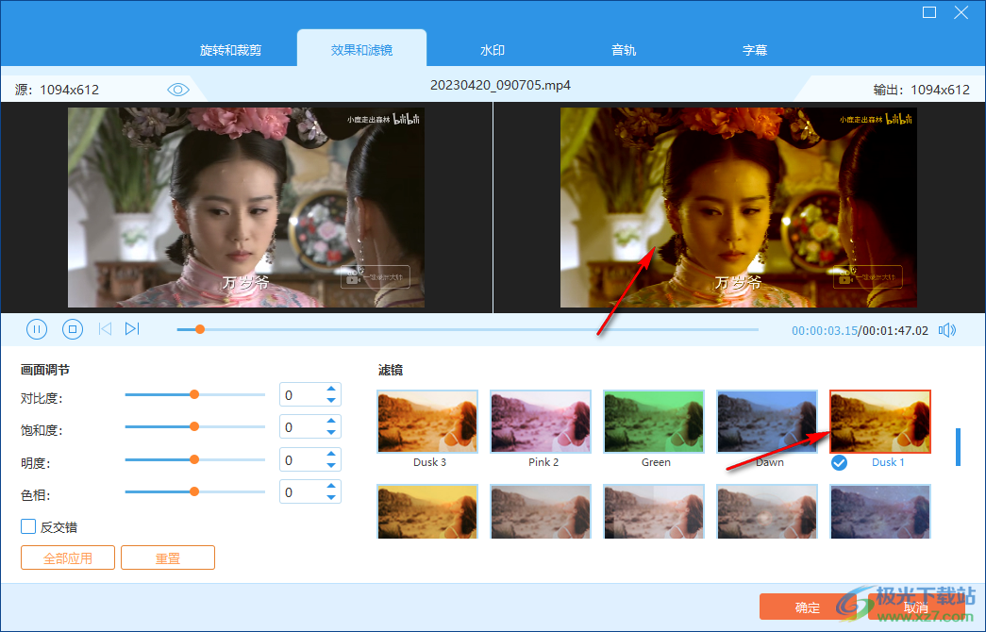Apply the Dawn filter
This screenshot has height=632, width=986.
pos(767,422)
